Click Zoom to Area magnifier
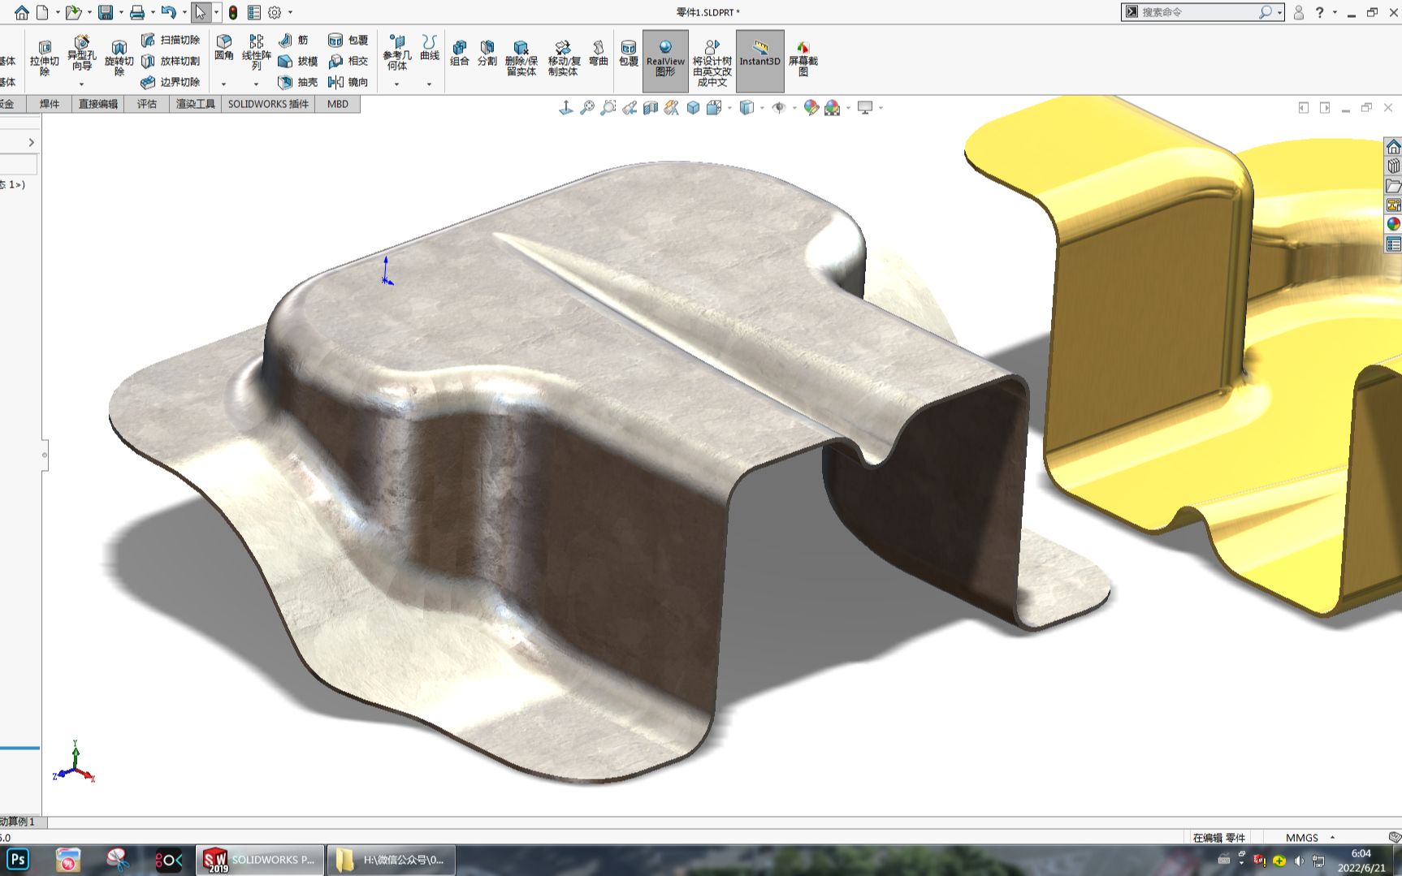 (608, 108)
